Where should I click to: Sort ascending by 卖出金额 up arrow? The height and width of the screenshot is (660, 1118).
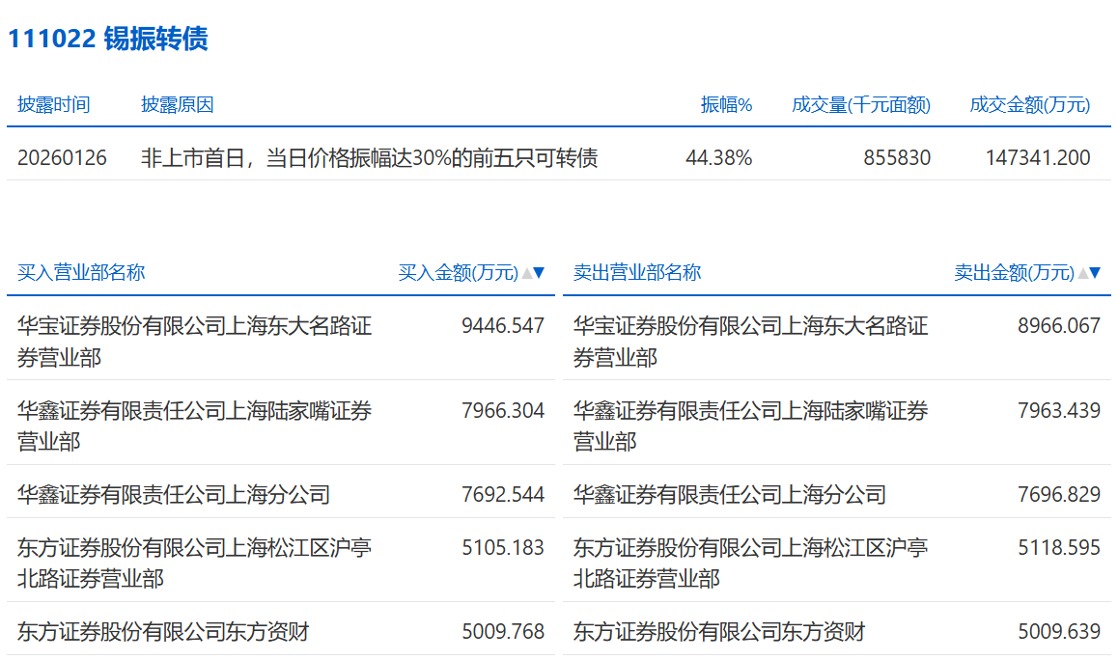[1083, 273]
